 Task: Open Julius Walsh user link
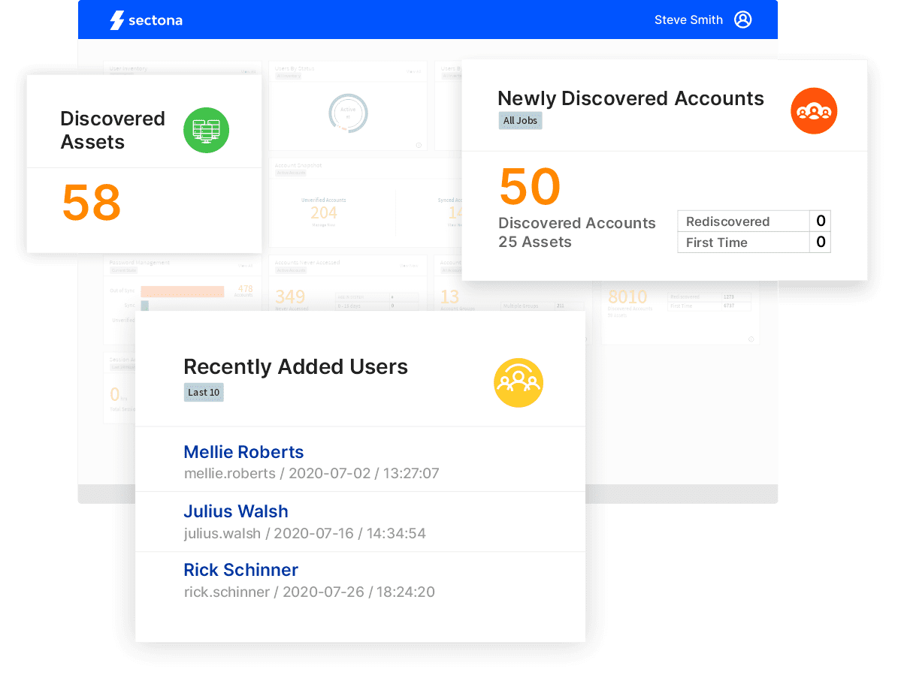(236, 511)
